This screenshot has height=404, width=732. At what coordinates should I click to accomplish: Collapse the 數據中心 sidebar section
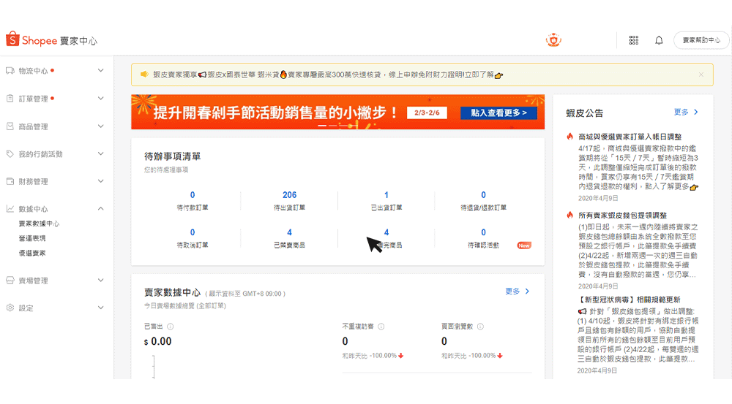[x=101, y=209]
